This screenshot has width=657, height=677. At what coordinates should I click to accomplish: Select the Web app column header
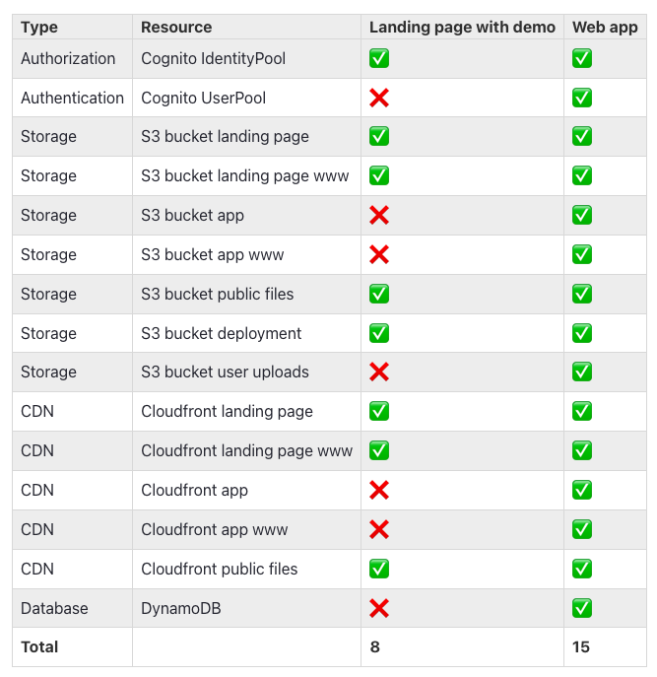tap(605, 28)
